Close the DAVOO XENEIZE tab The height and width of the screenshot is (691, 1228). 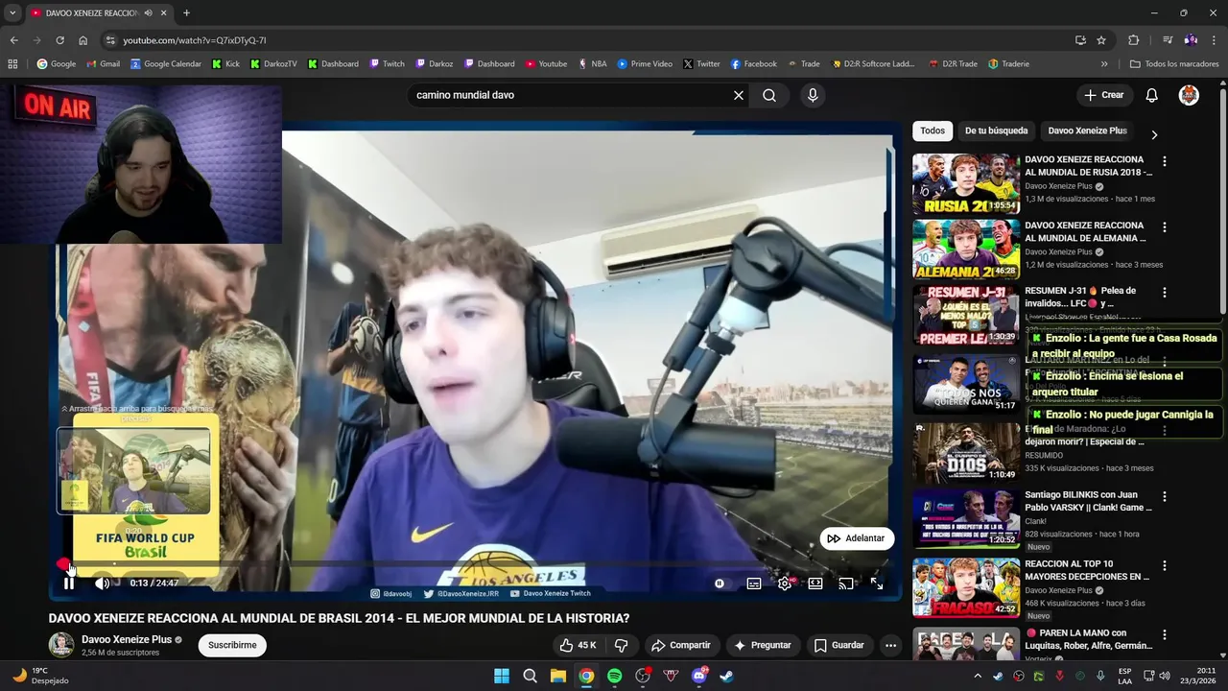164,12
